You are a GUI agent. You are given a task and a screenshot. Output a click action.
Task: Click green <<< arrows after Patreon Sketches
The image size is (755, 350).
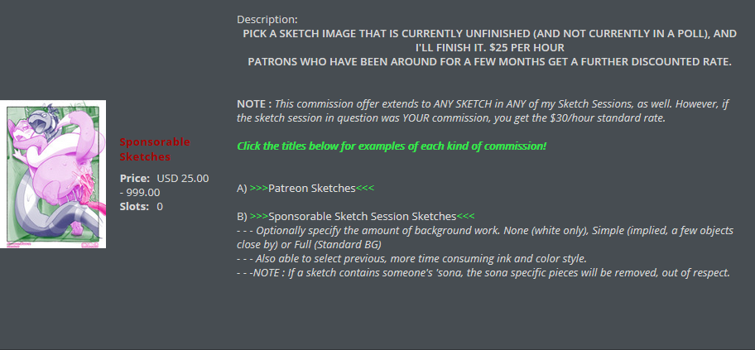click(365, 189)
